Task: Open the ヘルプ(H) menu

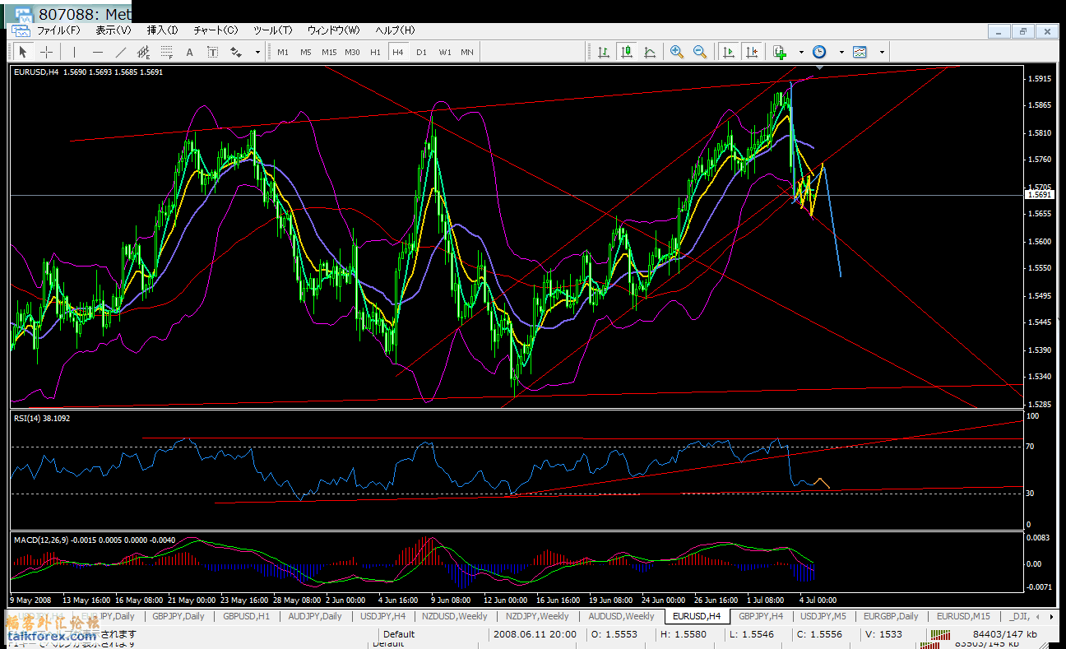Action: (x=396, y=30)
